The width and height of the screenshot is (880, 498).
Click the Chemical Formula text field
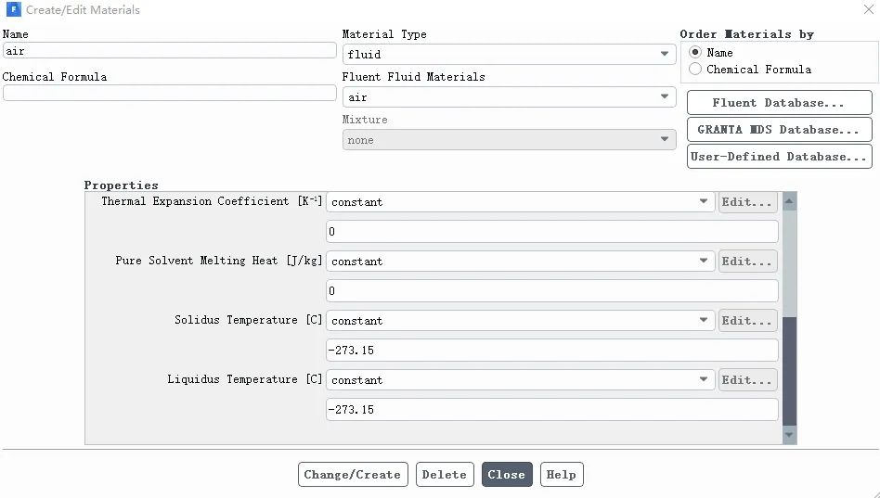tap(169, 94)
